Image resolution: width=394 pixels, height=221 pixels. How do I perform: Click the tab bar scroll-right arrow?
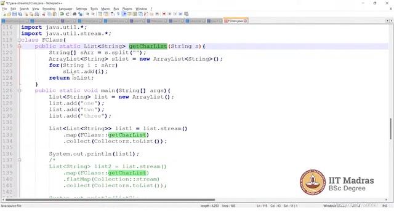[392, 21]
